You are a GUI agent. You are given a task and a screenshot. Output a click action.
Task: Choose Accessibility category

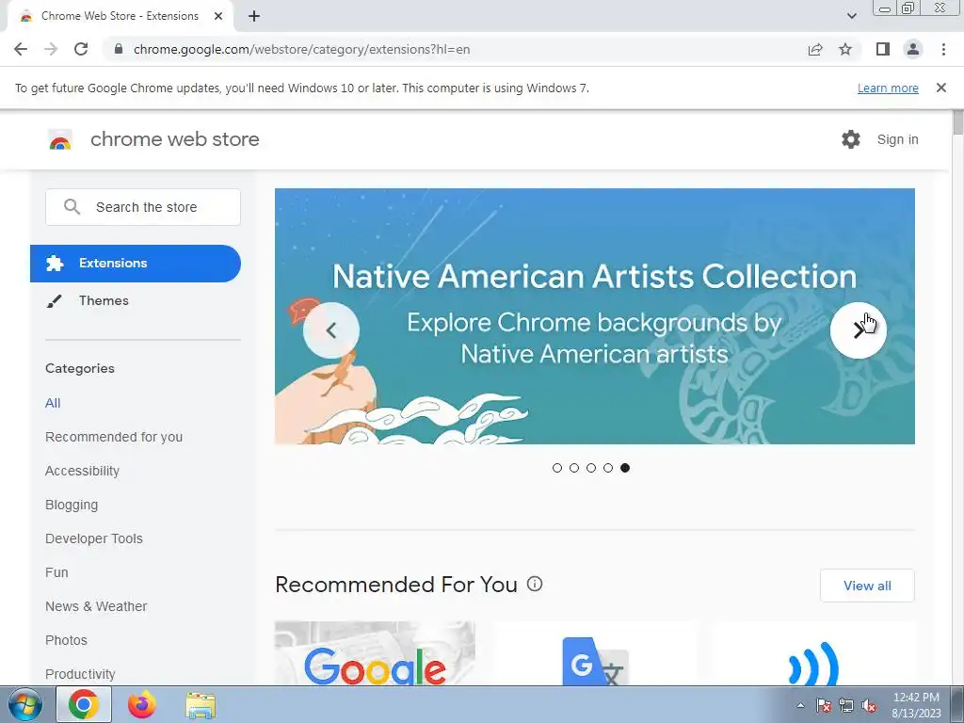tap(82, 471)
